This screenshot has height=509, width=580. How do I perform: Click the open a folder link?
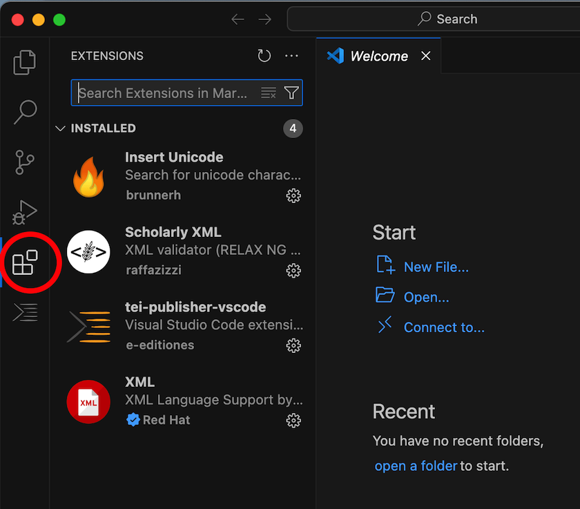pyautogui.click(x=415, y=466)
